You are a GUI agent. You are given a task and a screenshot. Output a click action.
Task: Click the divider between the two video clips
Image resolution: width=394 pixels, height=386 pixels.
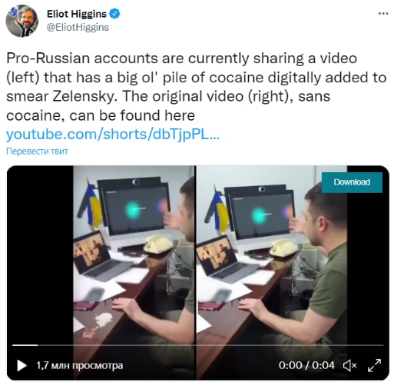[x=195, y=255]
